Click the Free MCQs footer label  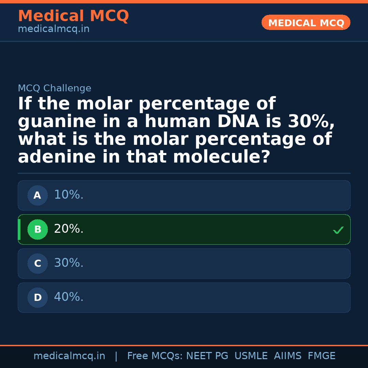(x=155, y=356)
